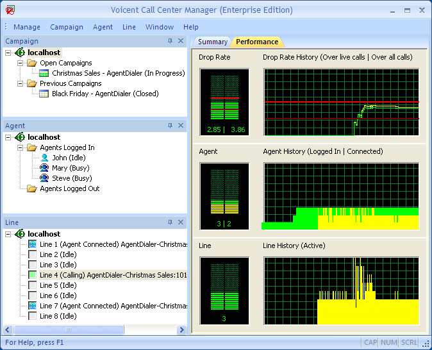Open the Help menu
This screenshot has height=350, width=432.
191,27
